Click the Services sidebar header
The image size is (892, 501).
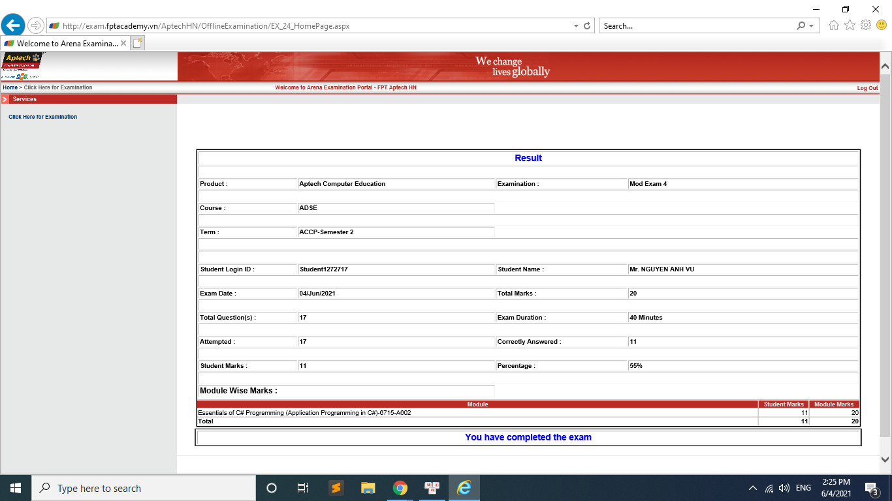[88, 99]
